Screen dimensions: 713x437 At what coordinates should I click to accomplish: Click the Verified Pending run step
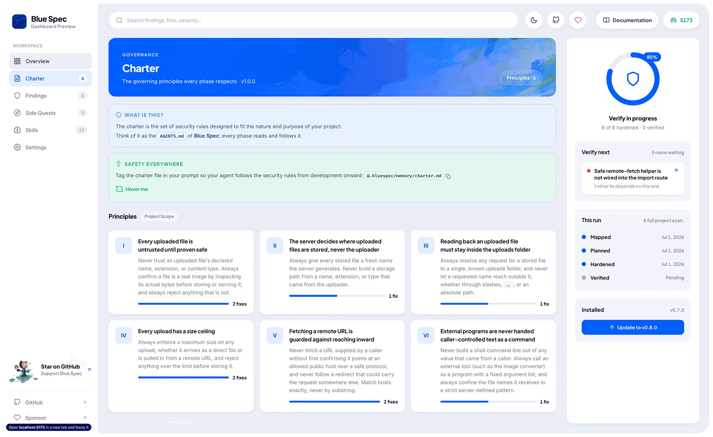pos(633,278)
